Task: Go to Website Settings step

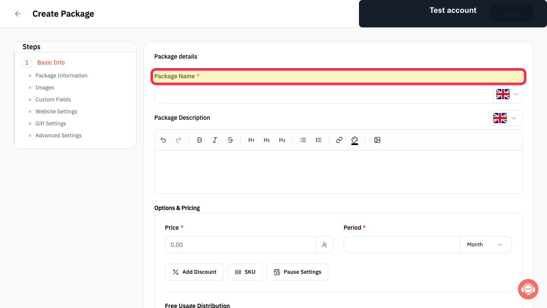Action: pos(56,112)
